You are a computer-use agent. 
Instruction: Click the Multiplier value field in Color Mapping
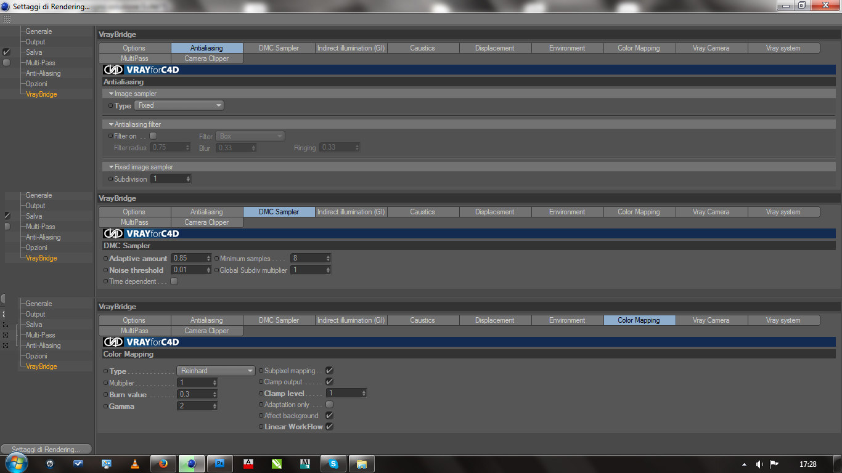pyautogui.click(x=197, y=382)
